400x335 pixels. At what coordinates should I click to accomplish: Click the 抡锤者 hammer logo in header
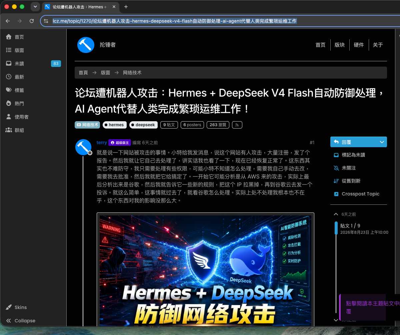click(86, 45)
